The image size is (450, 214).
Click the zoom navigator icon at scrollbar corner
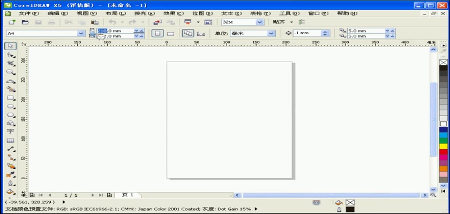[433, 195]
